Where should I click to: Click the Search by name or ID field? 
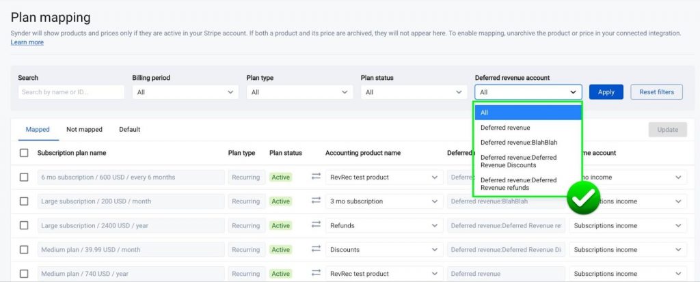pyautogui.click(x=71, y=92)
